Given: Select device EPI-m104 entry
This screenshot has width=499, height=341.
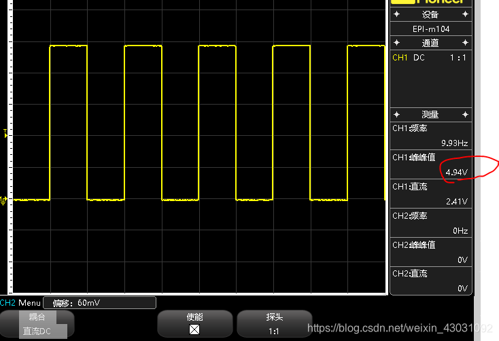Looking at the screenshot, I should pos(431,29).
